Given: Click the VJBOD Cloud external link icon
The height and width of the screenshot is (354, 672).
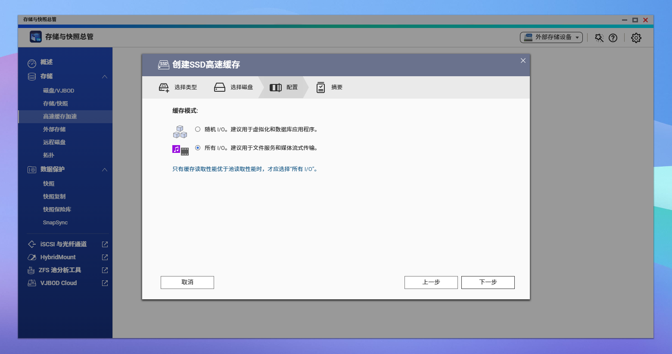Looking at the screenshot, I should [105, 283].
